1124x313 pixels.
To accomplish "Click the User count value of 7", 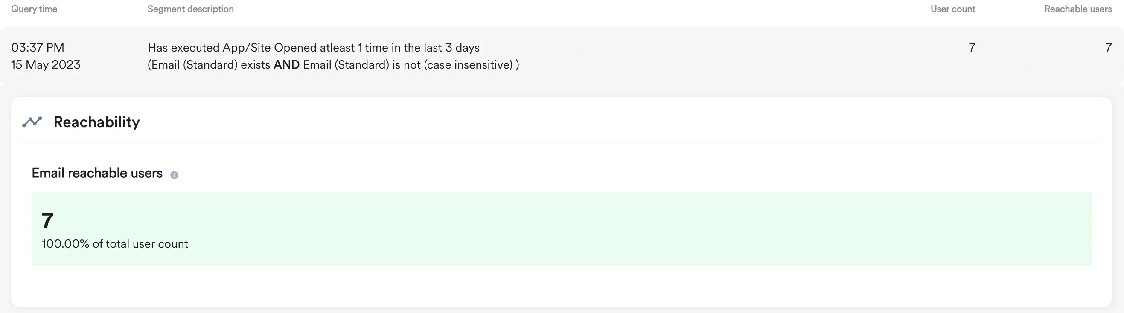I will coord(972,47).
